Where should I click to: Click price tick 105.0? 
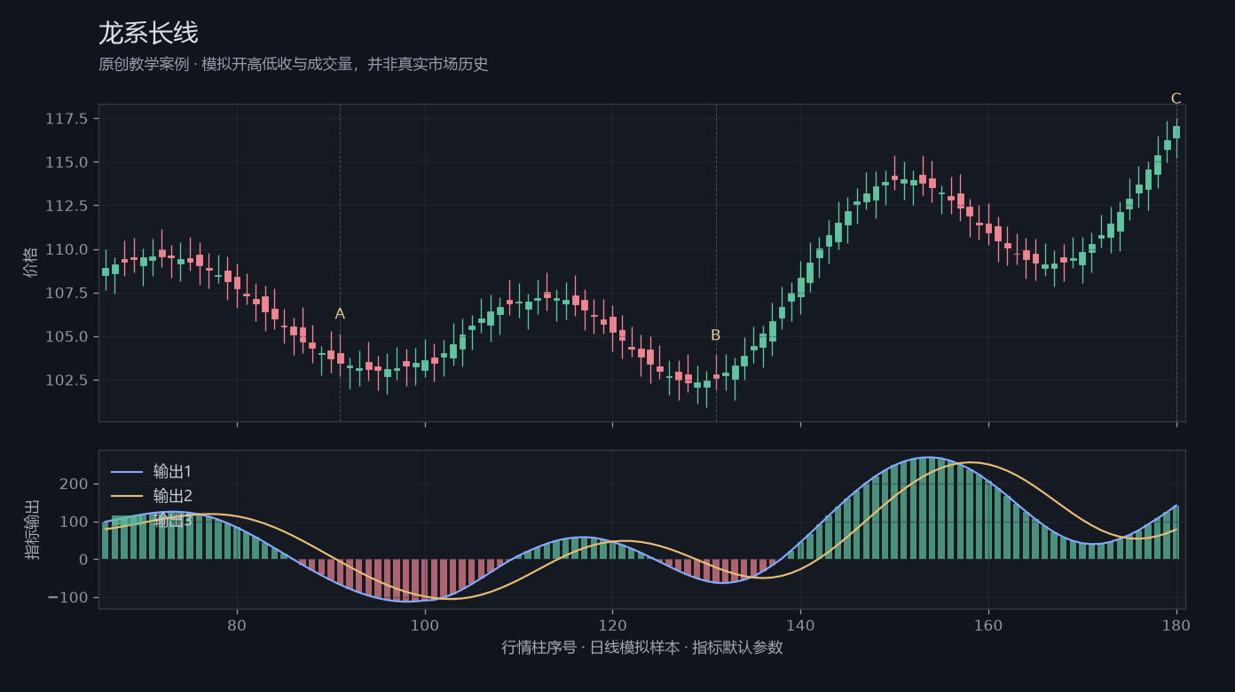point(67,337)
